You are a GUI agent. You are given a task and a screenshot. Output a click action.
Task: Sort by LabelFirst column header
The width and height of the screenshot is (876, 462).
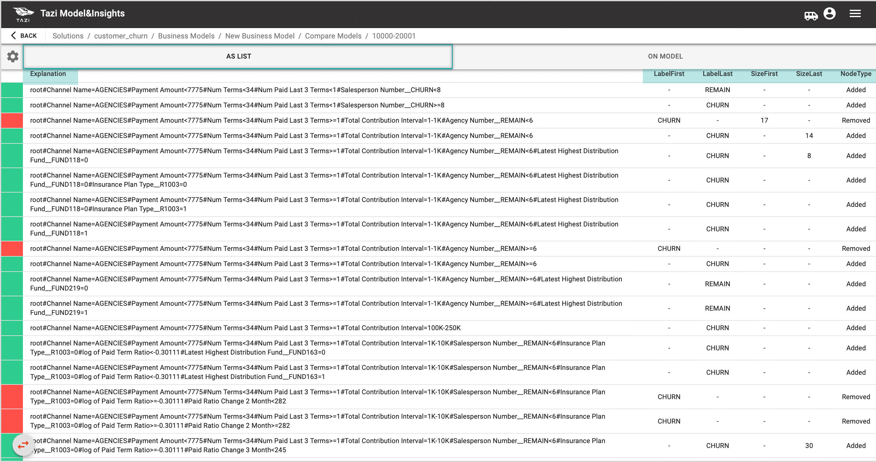(669, 74)
